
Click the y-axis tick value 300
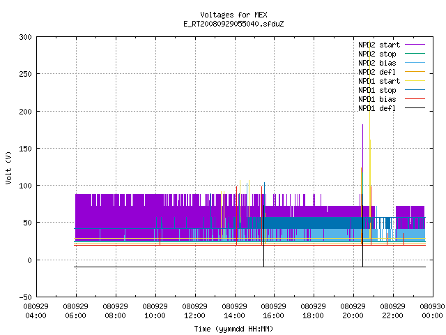pyautogui.click(x=25, y=37)
